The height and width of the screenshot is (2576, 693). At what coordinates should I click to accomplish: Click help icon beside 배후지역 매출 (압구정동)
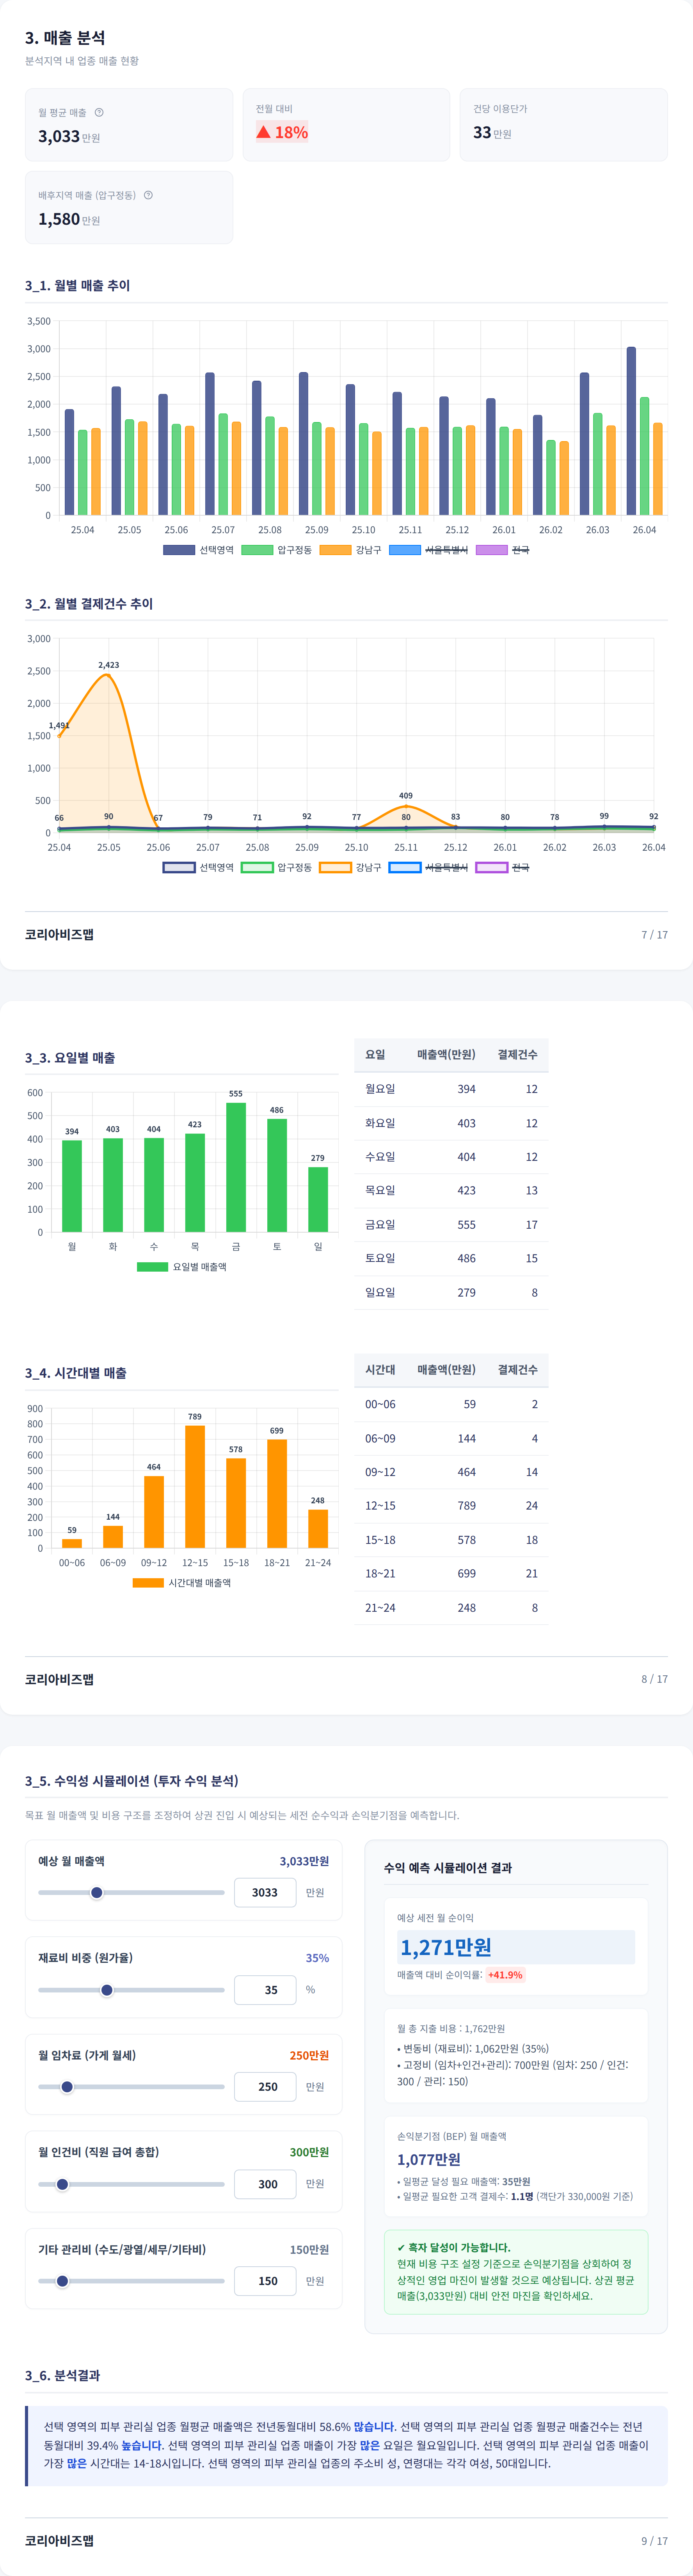click(148, 195)
